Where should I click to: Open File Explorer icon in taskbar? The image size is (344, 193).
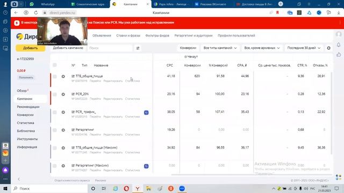148,188
